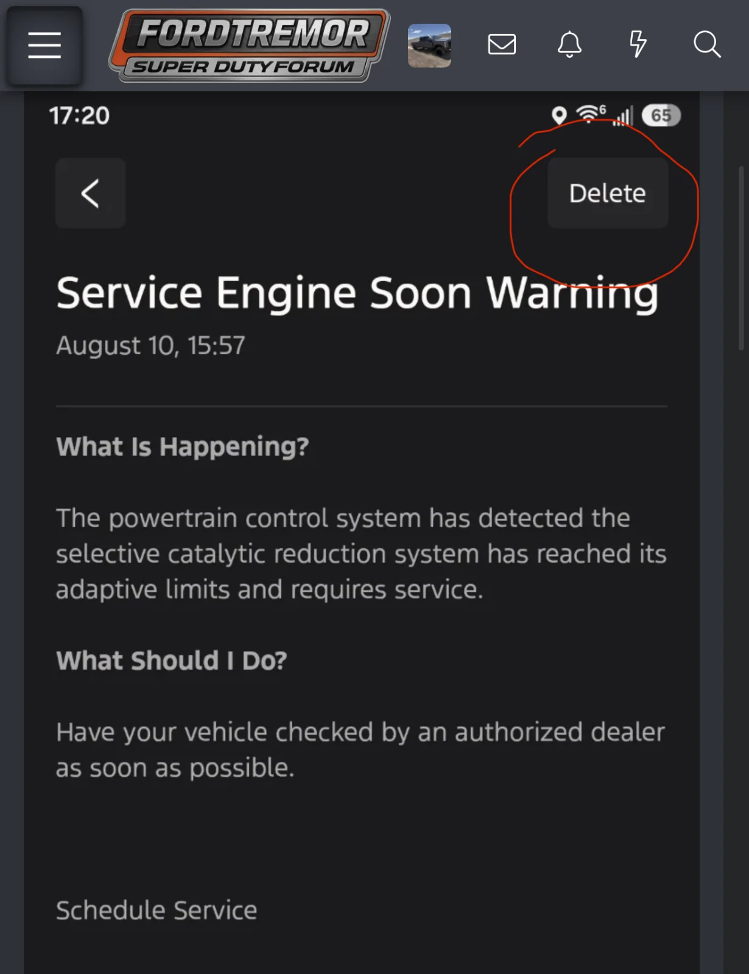This screenshot has width=749, height=974.
Task: Tap the Delete button
Action: point(608,193)
